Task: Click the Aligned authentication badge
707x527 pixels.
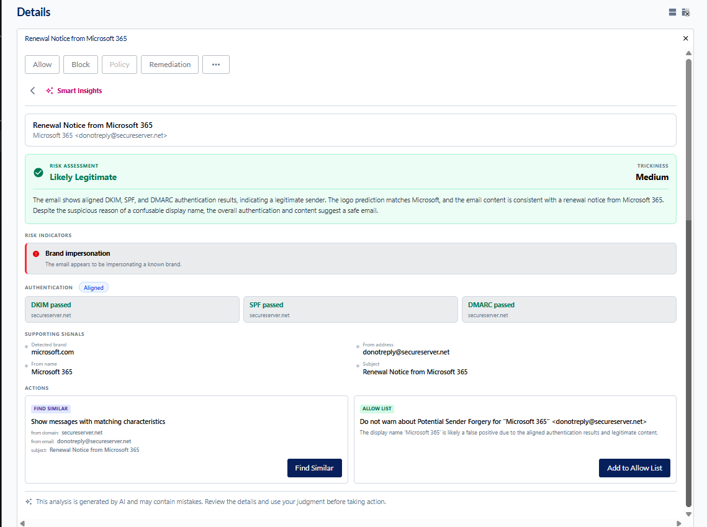Action: tap(93, 287)
